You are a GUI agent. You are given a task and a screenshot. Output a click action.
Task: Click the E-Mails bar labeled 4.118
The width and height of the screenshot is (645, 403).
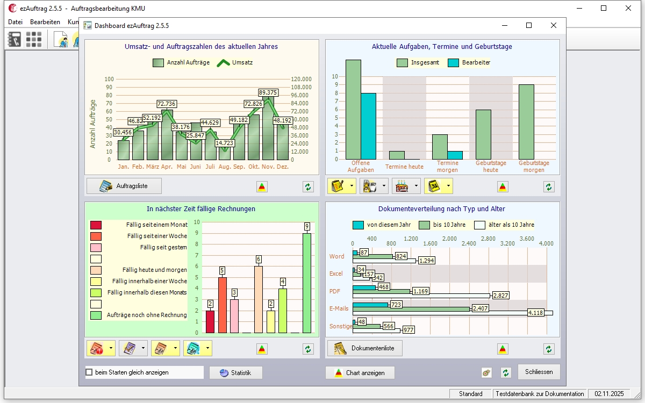(453, 313)
